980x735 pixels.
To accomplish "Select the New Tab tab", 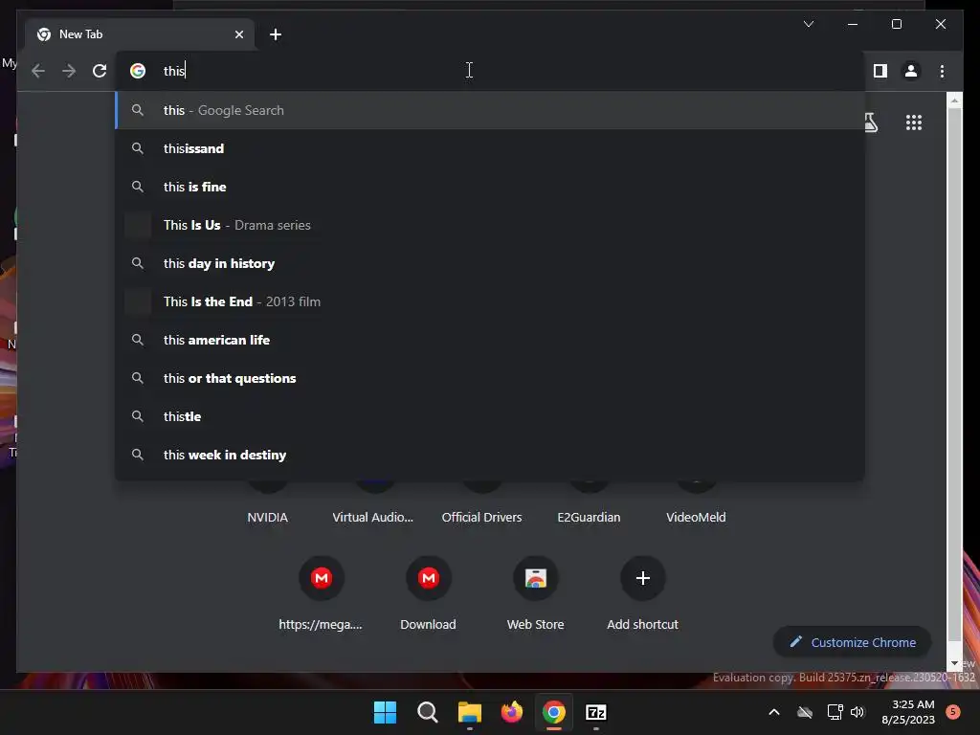I will tap(140, 34).
